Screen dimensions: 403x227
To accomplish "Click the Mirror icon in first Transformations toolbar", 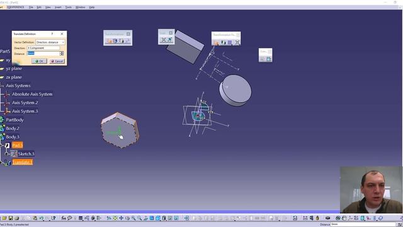I will click(x=122, y=41).
